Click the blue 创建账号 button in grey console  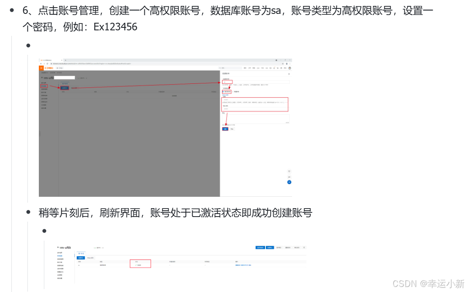65,88
